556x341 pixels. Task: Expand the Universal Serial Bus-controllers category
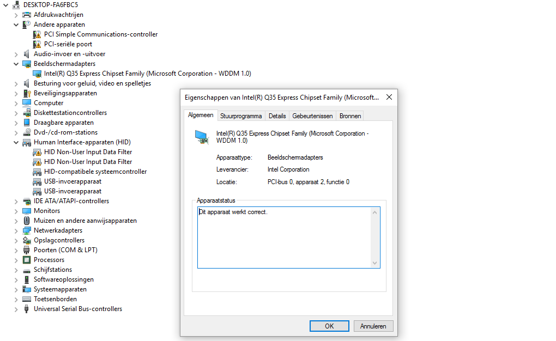tap(16, 309)
